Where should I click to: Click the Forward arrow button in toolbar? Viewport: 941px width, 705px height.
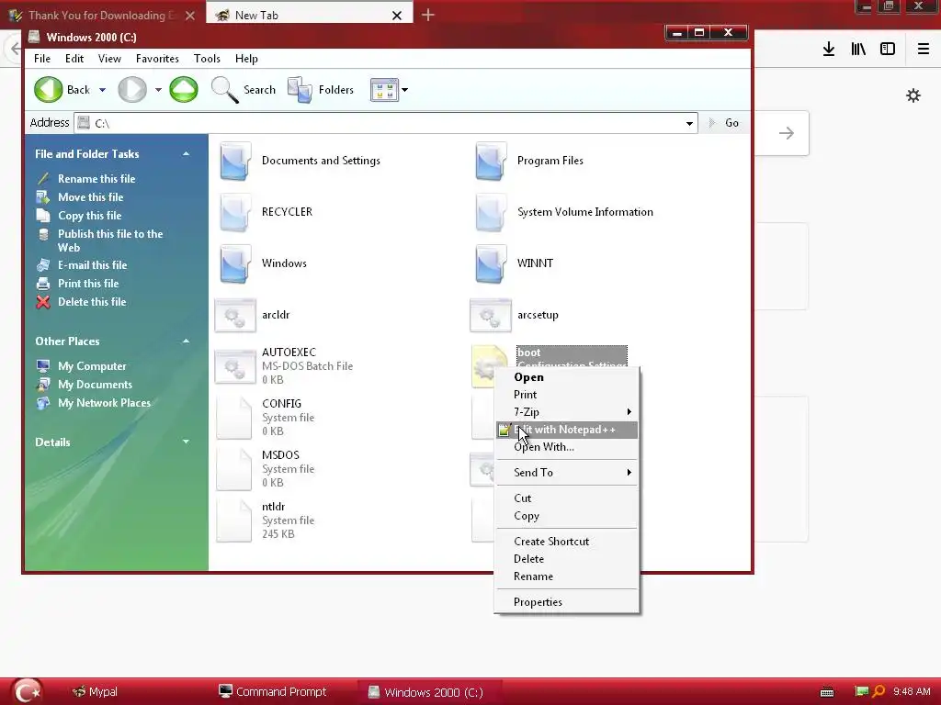[x=132, y=89]
